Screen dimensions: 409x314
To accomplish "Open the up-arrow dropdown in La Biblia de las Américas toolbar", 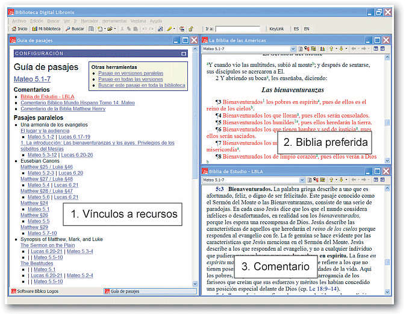I will pyautogui.click(x=336, y=49).
